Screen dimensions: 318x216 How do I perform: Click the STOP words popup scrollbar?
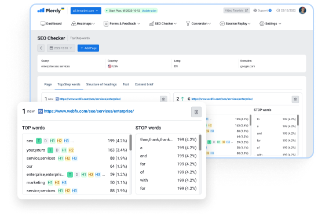[200, 143]
